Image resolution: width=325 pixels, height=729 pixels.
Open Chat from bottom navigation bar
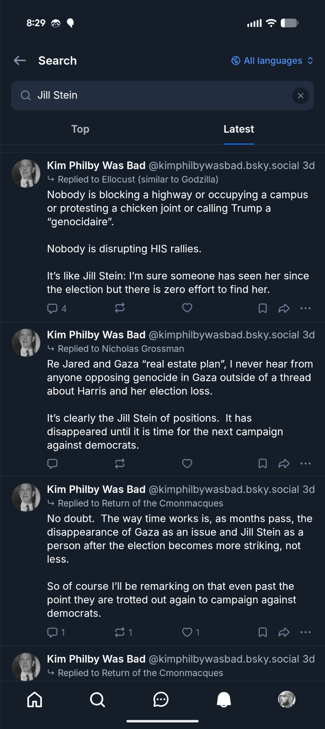(x=161, y=699)
